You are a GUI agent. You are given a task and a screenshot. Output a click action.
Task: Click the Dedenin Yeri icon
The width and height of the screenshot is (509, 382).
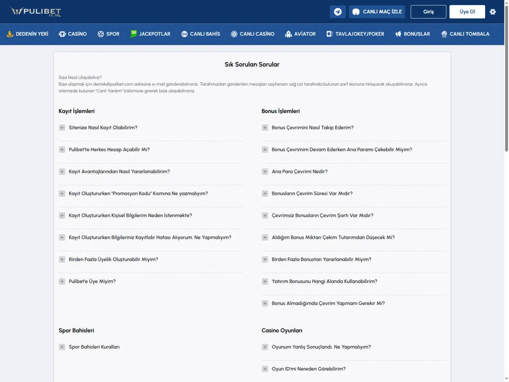10,34
